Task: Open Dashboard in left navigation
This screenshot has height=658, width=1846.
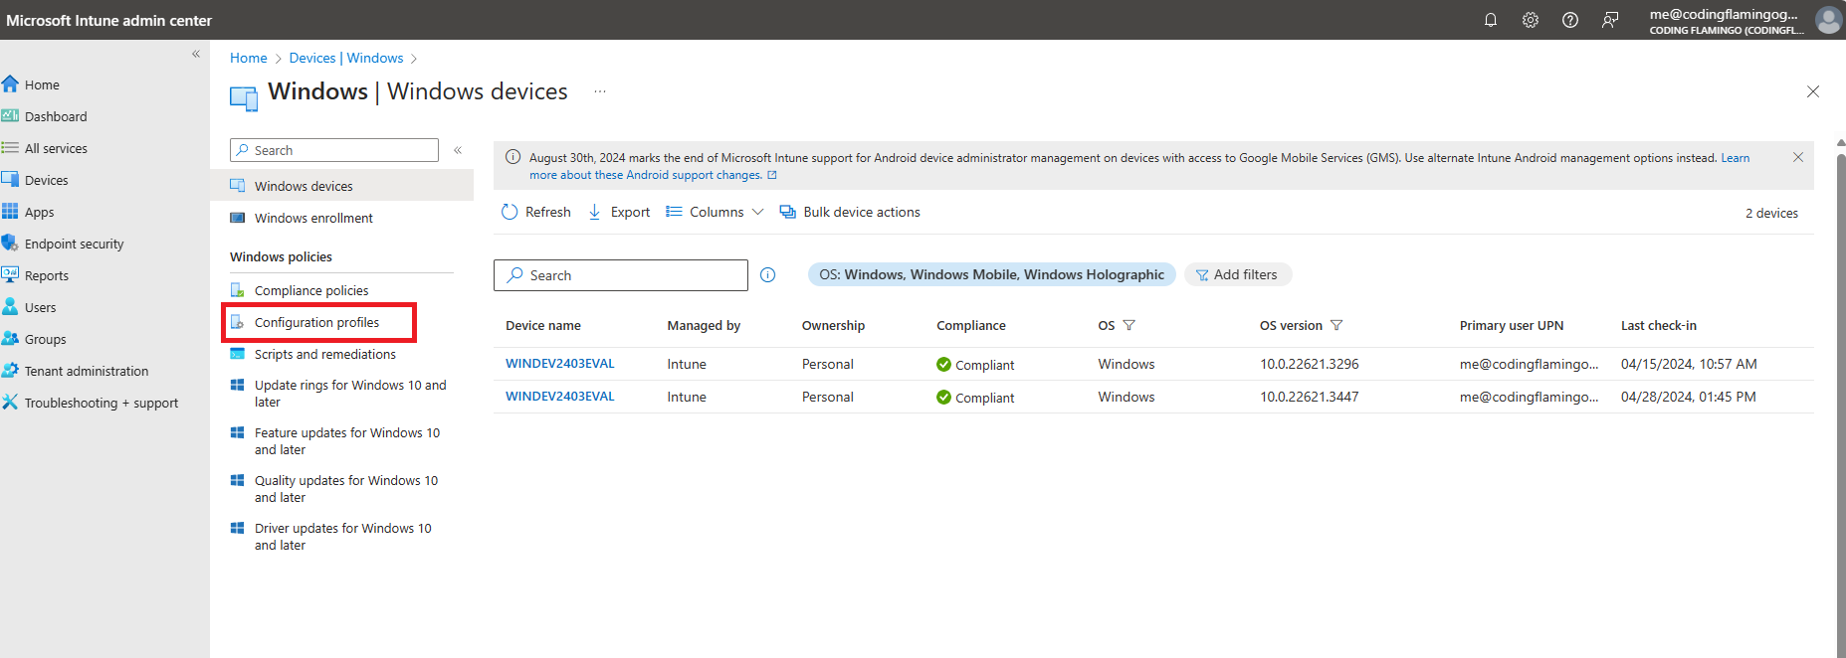Action: 56,116
